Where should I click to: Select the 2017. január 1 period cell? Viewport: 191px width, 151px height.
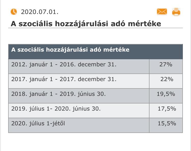pos(79,81)
